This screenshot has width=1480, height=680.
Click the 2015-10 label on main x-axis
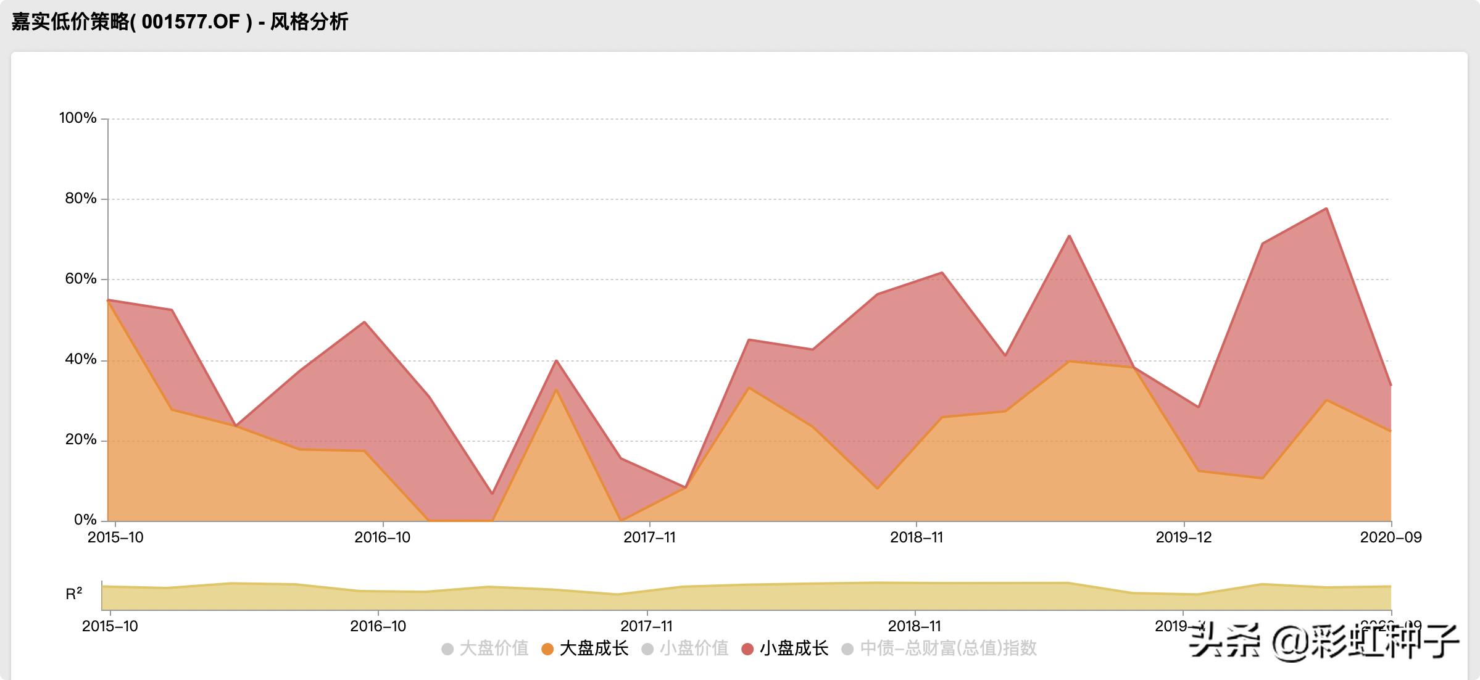[115, 537]
